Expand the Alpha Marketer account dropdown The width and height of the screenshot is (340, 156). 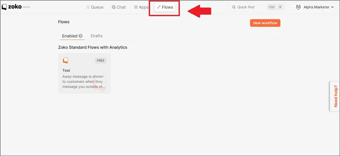[332, 7]
